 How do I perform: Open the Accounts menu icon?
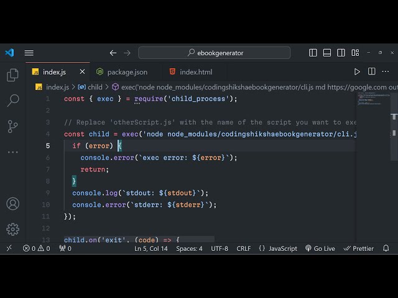[12, 204]
